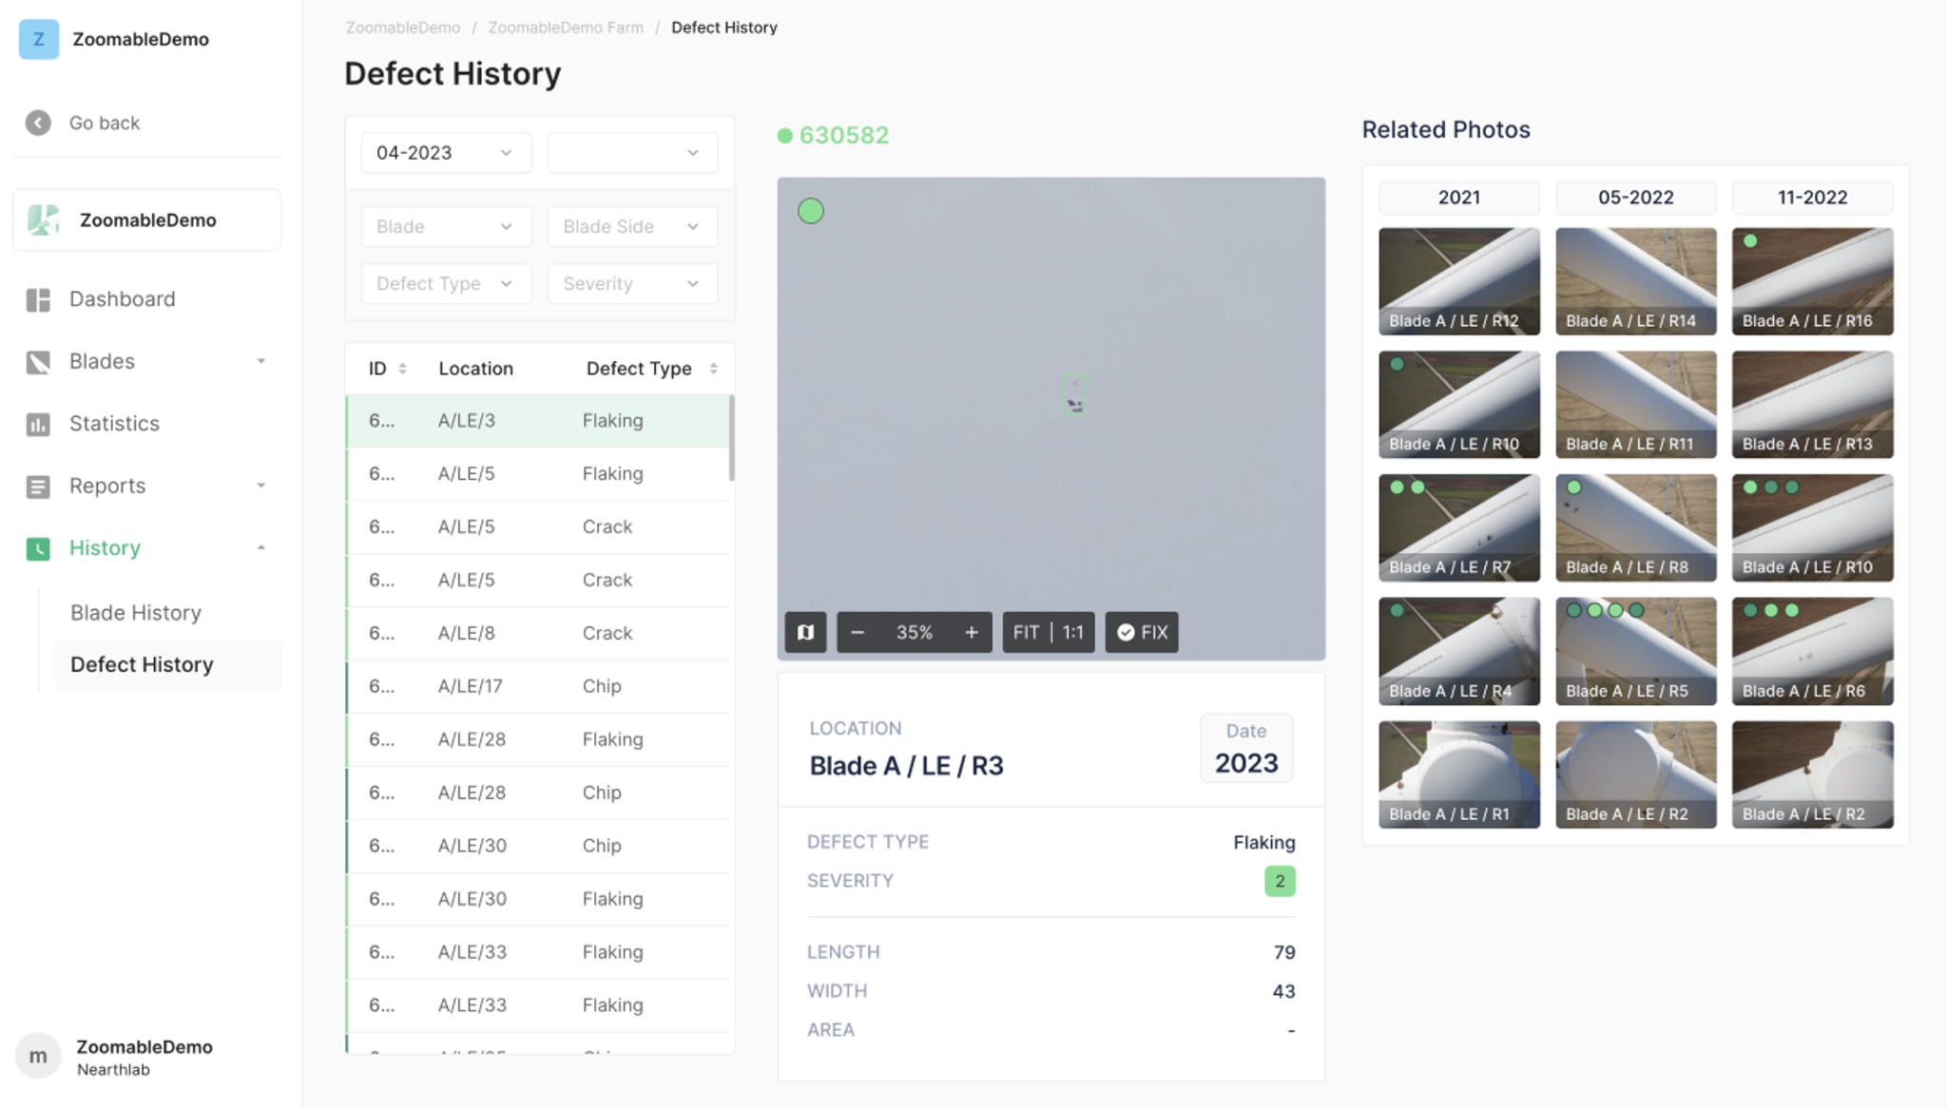This screenshot has height=1108, width=1947.
Task: Zoom in with the plus button
Action: click(x=971, y=633)
